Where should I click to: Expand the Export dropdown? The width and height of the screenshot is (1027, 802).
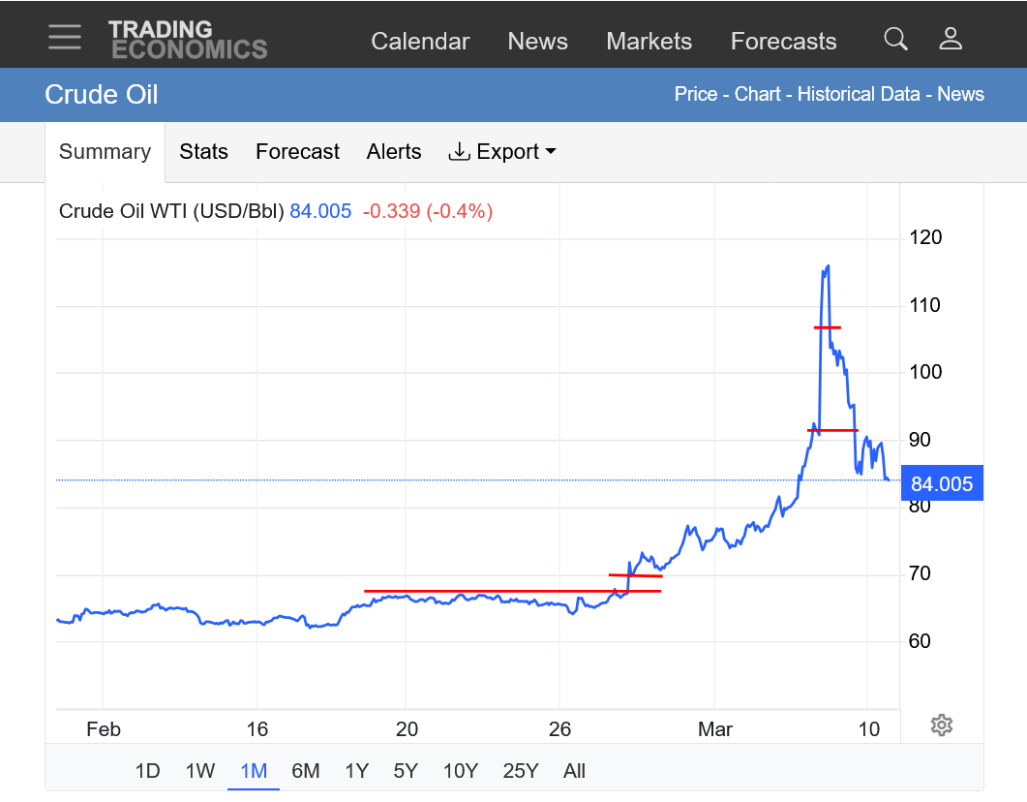coord(502,152)
